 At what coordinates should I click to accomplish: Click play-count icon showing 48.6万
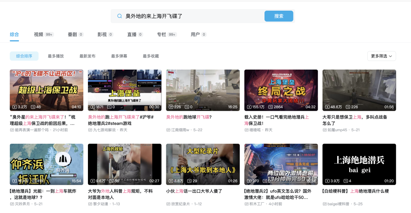pyautogui.click(x=327, y=107)
